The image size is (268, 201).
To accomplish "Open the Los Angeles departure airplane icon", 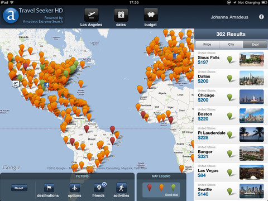I will pyautogui.click(x=91, y=15).
